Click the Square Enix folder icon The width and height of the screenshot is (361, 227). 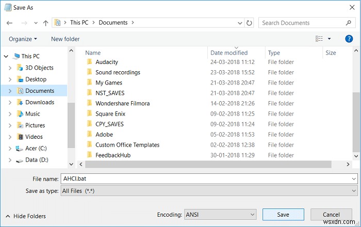click(x=90, y=113)
